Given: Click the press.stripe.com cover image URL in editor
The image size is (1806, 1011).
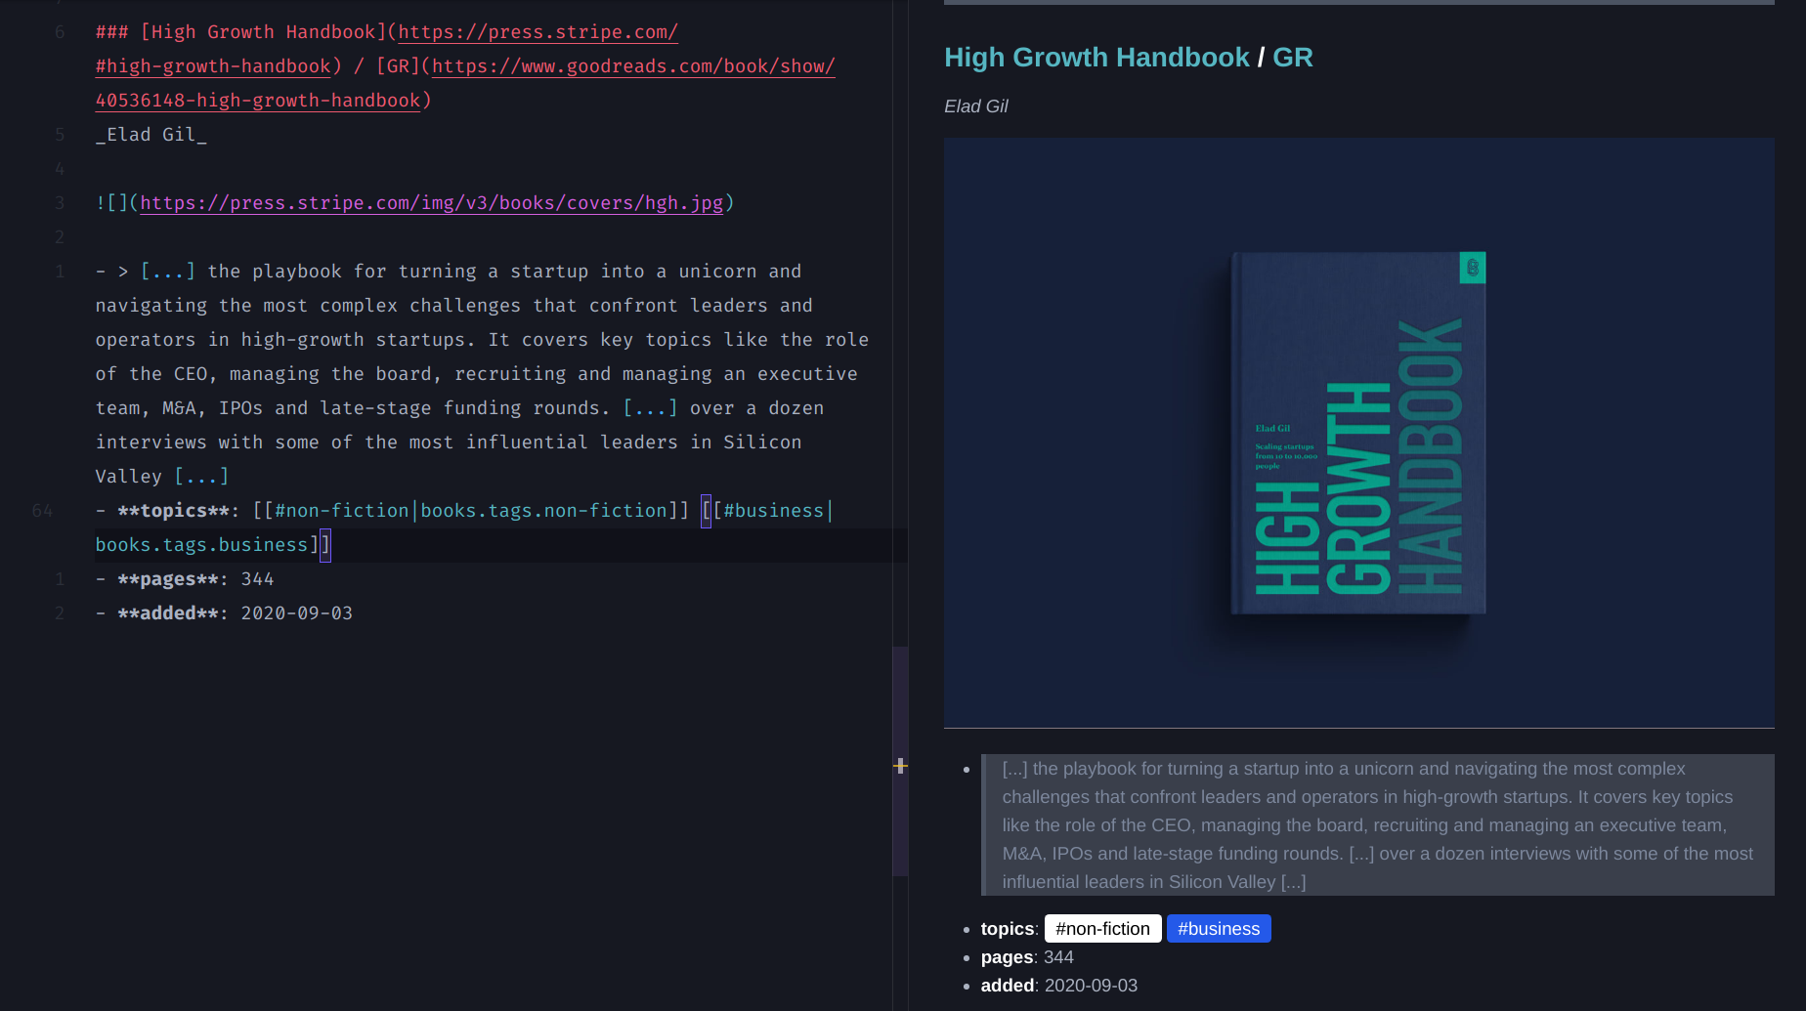Looking at the screenshot, I should (431, 203).
